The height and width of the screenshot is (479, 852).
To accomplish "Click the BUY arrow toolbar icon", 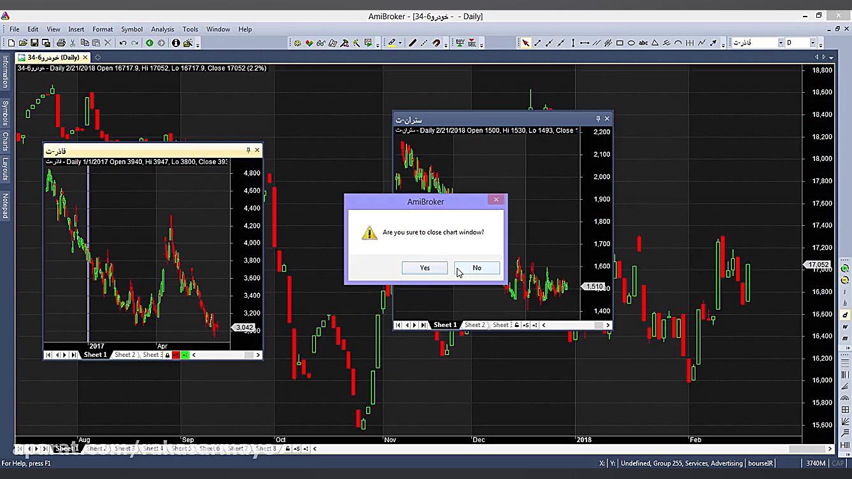I will (460, 43).
